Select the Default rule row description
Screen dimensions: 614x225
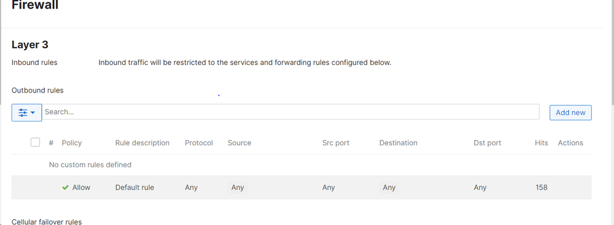click(135, 188)
